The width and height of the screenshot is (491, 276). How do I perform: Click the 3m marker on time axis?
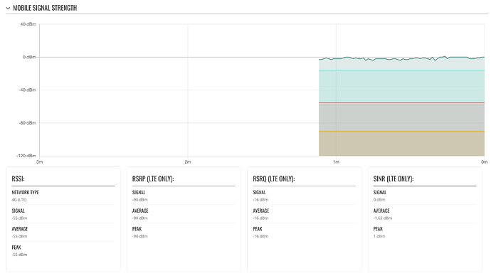pyautogui.click(x=39, y=161)
